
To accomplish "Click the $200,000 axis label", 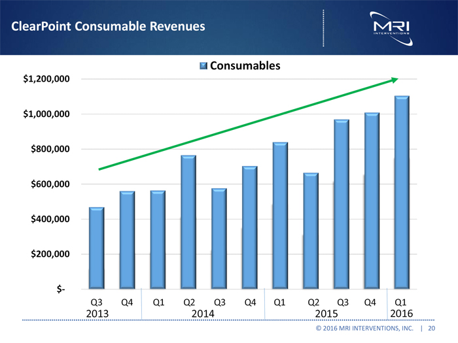I will click(47, 254).
